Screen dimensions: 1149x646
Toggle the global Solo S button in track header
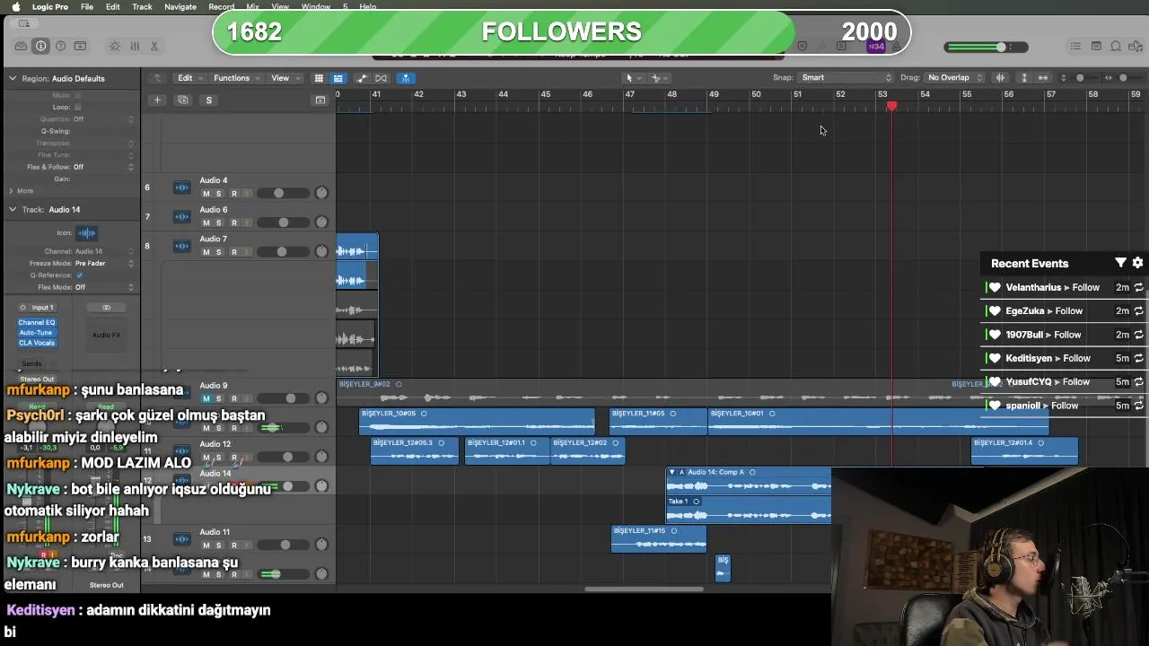(209, 100)
